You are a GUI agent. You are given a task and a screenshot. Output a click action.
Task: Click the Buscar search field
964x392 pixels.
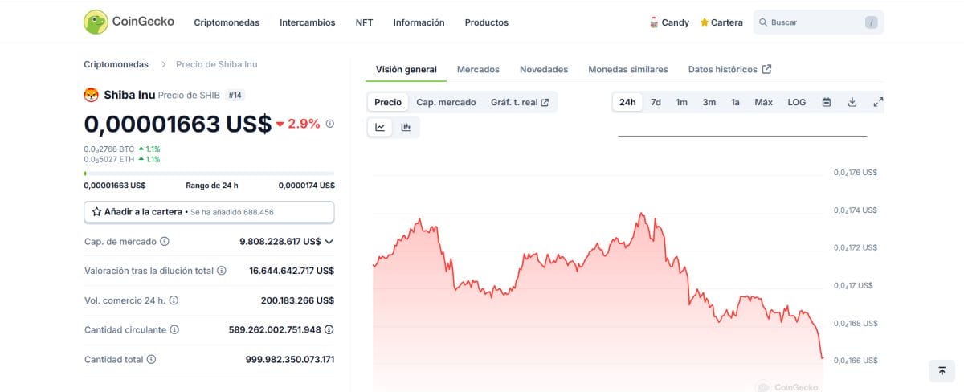[811, 22]
